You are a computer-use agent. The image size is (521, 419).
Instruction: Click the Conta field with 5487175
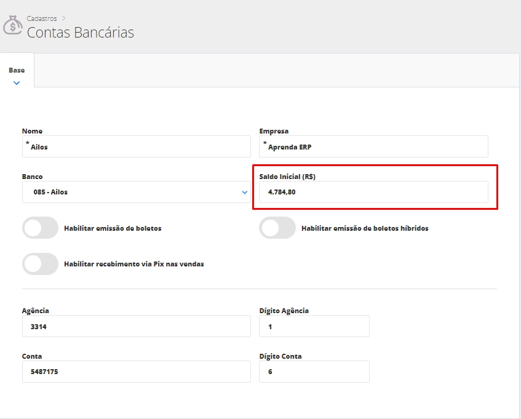pyautogui.click(x=136, y=372)
